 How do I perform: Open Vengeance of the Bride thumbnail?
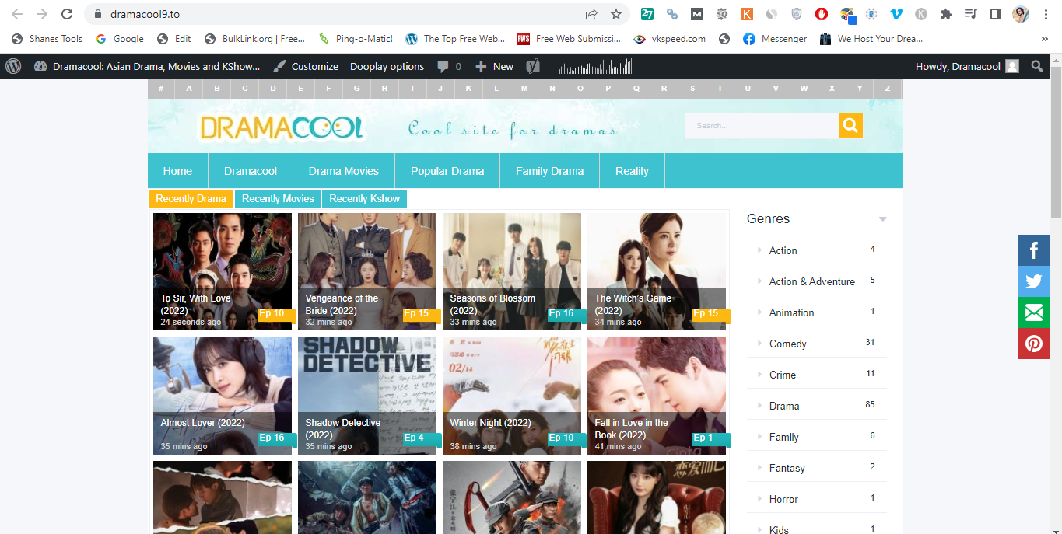[367, 271]
